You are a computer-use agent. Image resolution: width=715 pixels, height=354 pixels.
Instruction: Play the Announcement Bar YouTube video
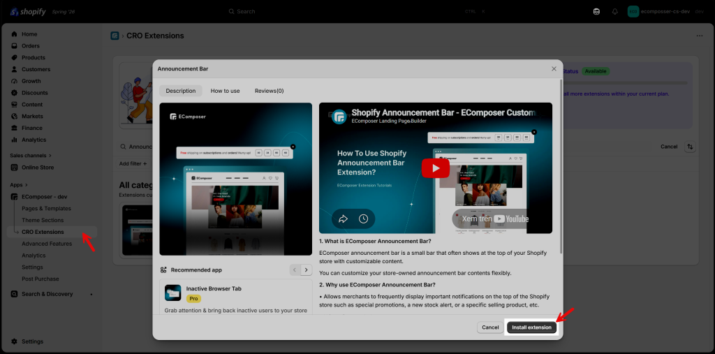pos(435,168)
